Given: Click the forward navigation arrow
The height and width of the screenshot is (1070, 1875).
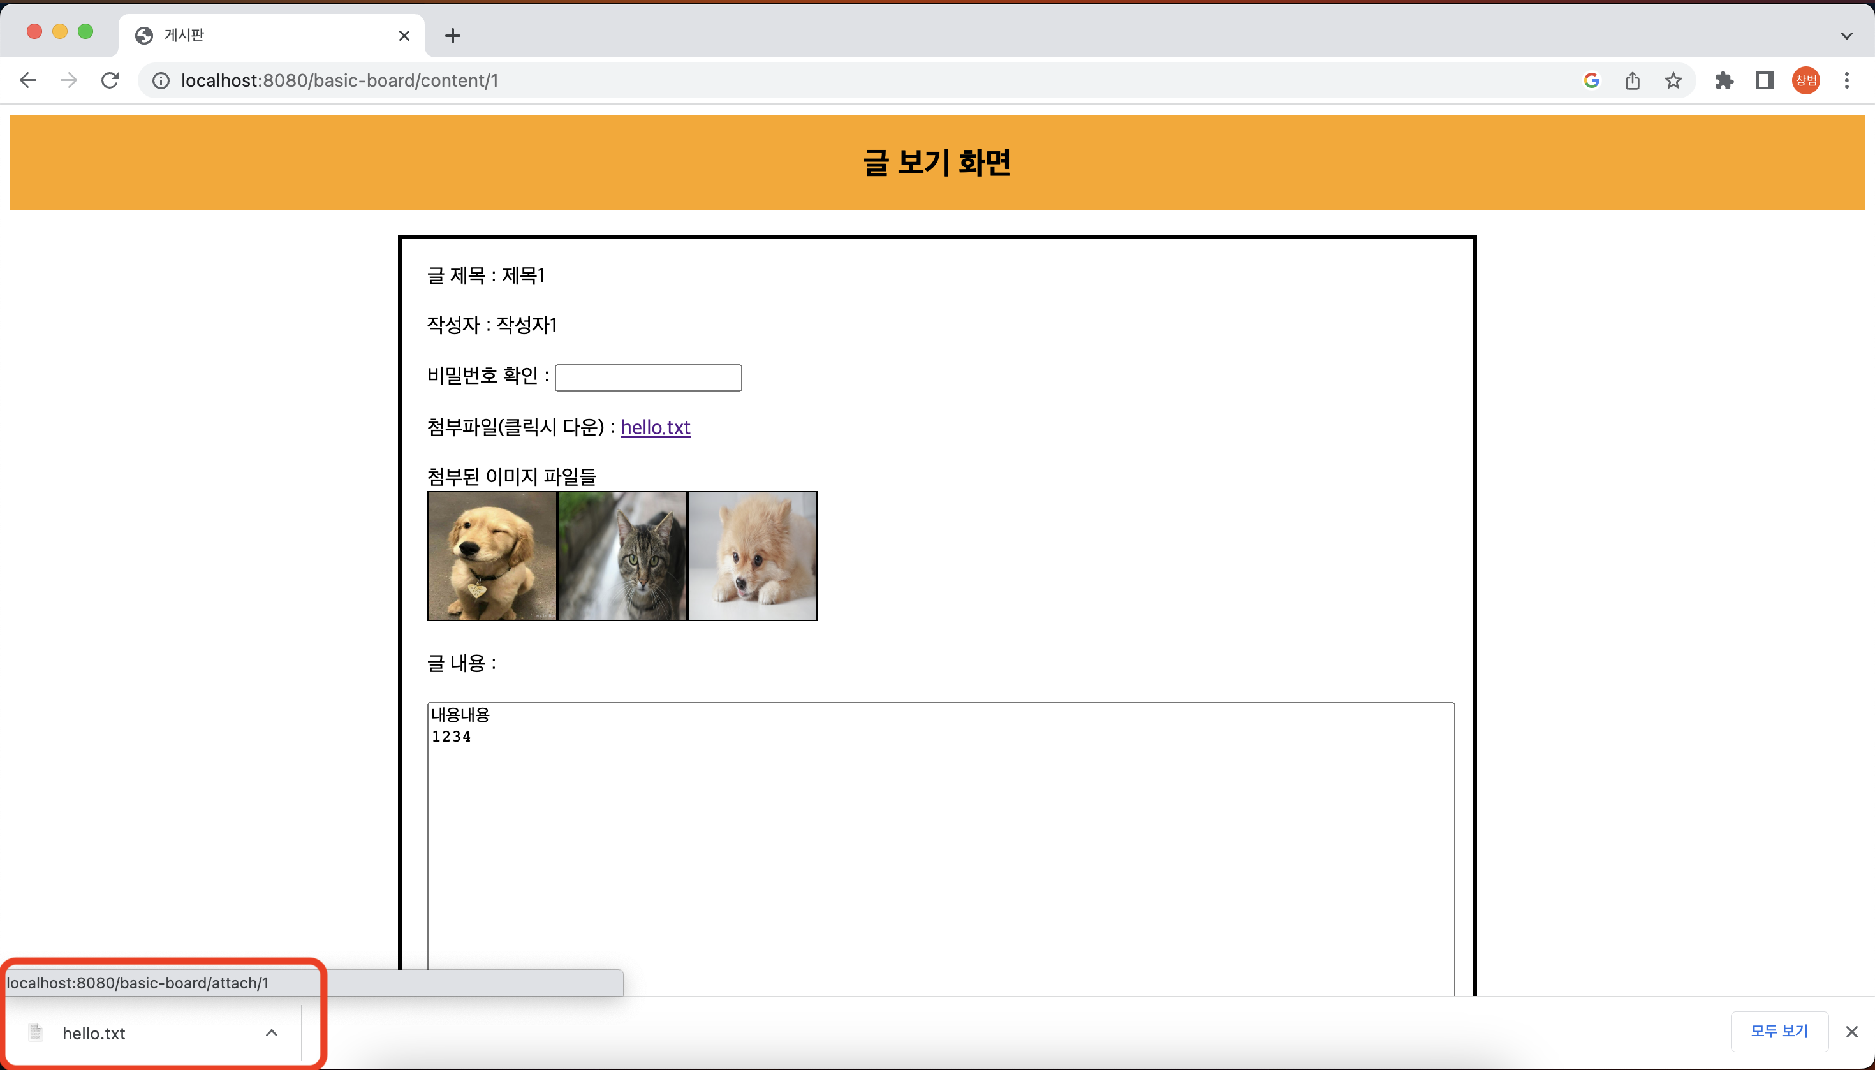Looking at the screenshot, I should tap(68, 80).
